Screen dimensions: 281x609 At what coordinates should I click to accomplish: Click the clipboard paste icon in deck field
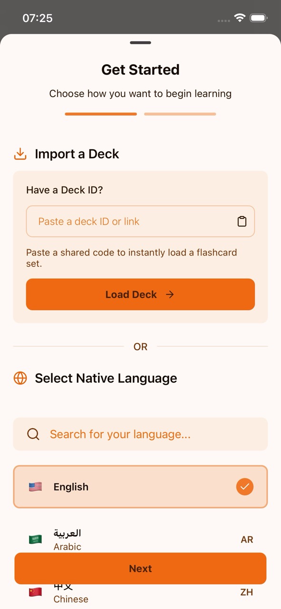click(x=242, y=221)
